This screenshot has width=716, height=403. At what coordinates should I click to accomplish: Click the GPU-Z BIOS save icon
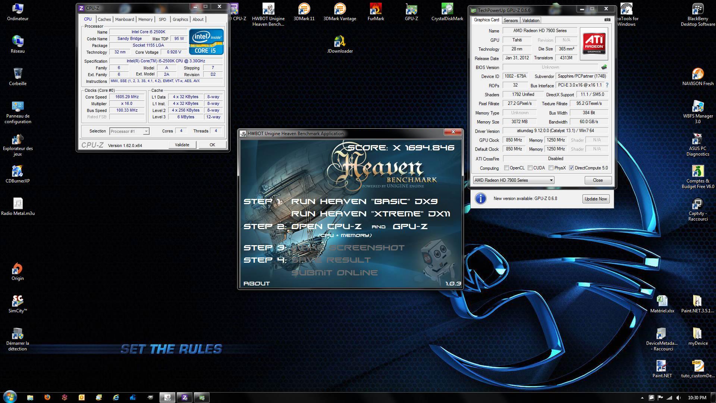[604, 67]
